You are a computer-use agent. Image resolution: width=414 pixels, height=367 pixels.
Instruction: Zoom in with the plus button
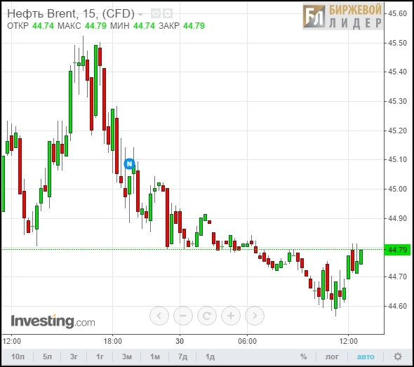231,316
